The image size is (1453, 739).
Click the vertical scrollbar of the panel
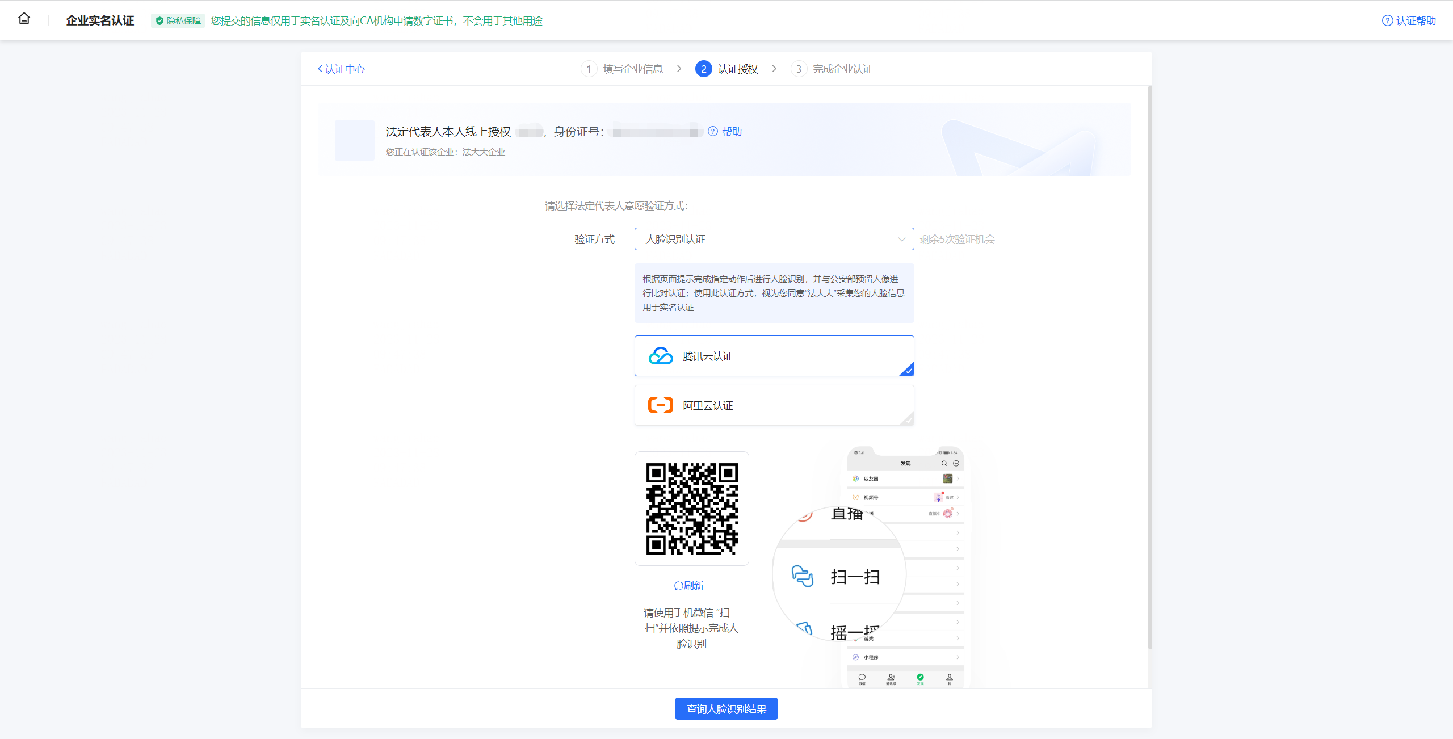pos(1150,368)
